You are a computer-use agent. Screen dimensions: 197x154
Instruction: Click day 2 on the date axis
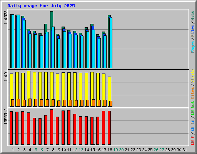click(x=18, y=150)
